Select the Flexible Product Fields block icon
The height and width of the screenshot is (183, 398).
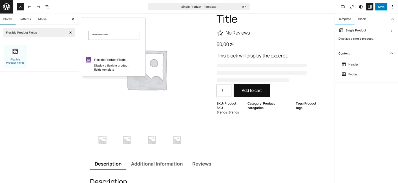pyautogui.click(x=15, y=51)
